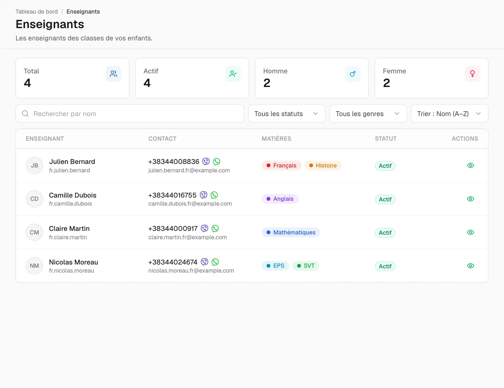Open WhatsApp for Claire Martin
This screenshot has height=388, width=504.
pyautogui.click(x=215, y=228)
